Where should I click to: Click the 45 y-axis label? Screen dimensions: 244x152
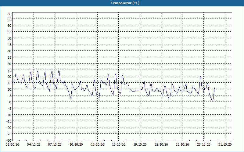coord(9,44)
